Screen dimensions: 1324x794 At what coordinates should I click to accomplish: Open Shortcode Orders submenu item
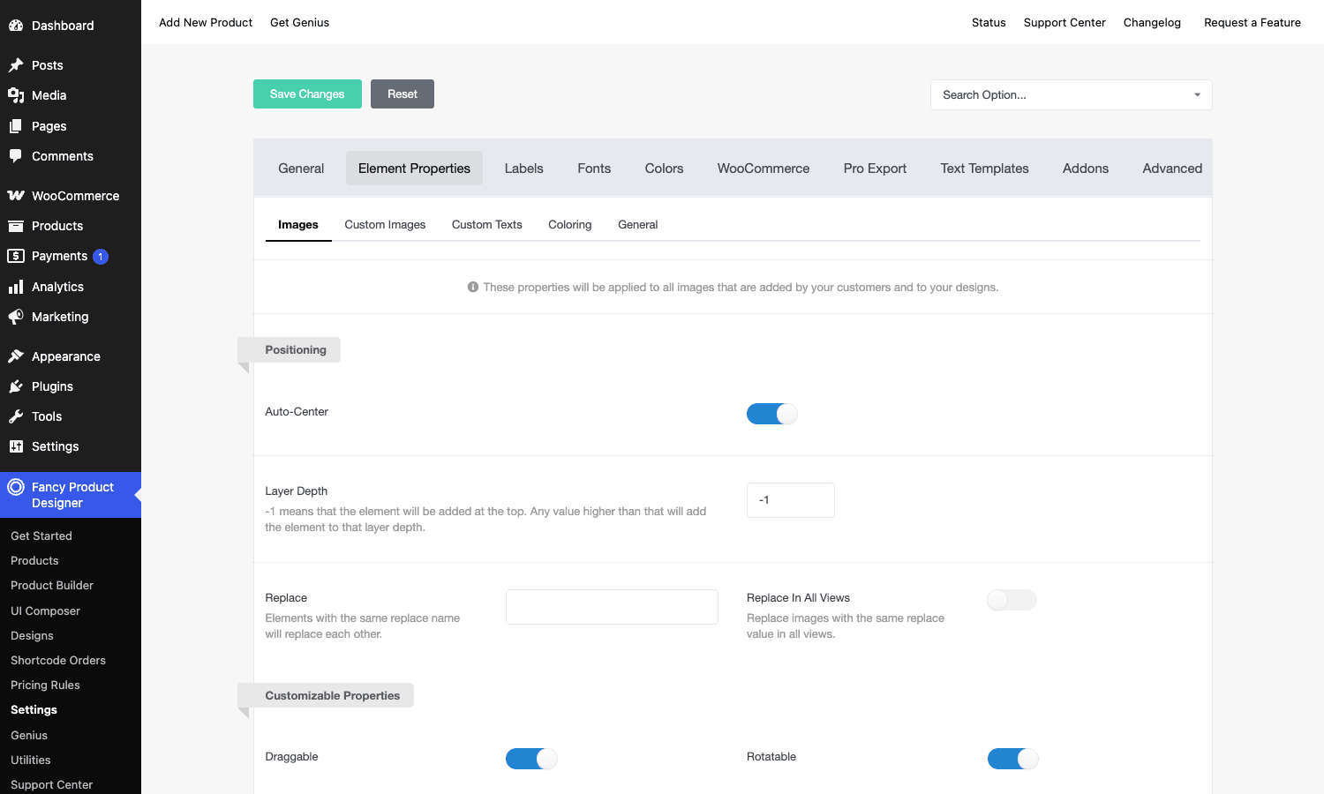[x=58, y=661]
